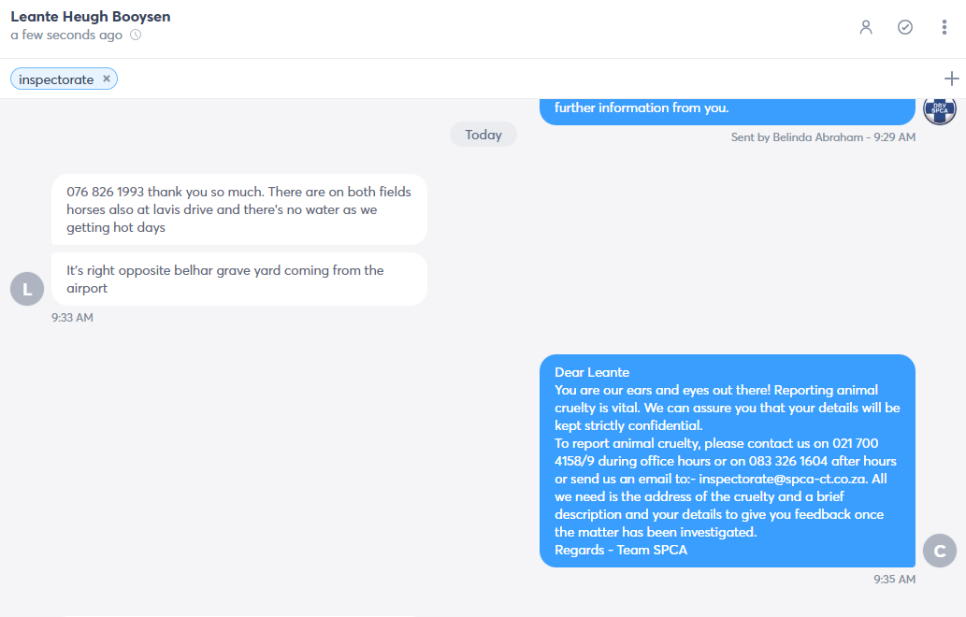Click the a few seconds ago text
966x617 pixels.
(66, 36)
